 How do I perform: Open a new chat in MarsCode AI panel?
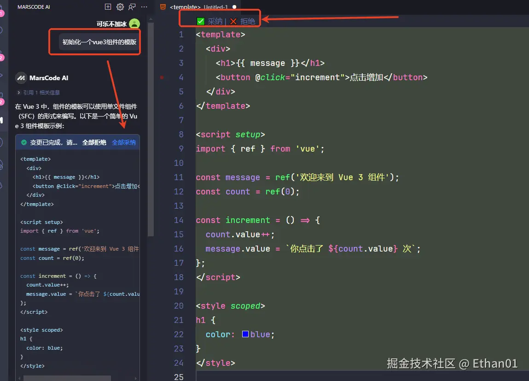click(108, 7)
